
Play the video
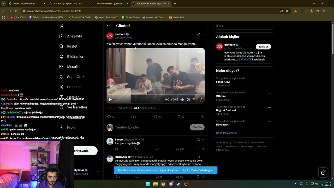[x=110, y=99]
